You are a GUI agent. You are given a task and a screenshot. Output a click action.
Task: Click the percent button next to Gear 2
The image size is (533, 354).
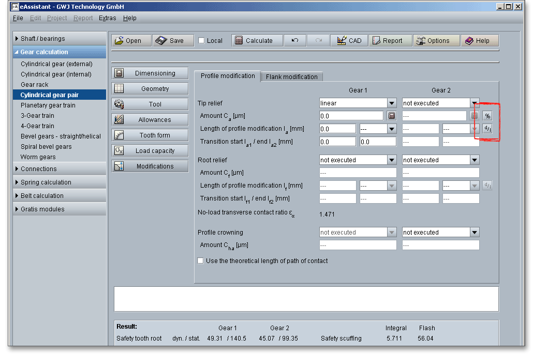487,116
